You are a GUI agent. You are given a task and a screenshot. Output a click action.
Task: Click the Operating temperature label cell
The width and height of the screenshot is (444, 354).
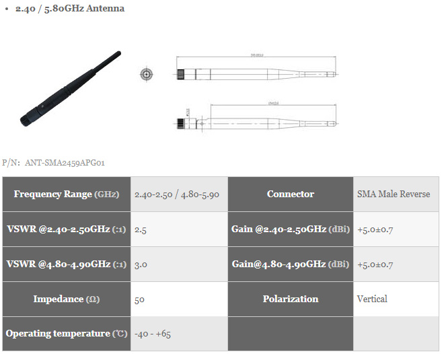click(67, 334)
